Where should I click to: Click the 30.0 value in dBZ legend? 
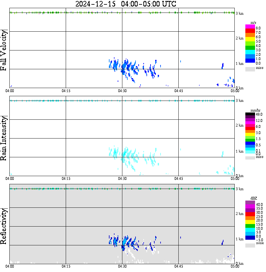pyautogui.click(x=259, y=212)
